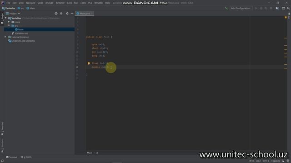
Task: Toggle the Structure tool window side tab
Action: pyautogui.click(x=2, y=146)
